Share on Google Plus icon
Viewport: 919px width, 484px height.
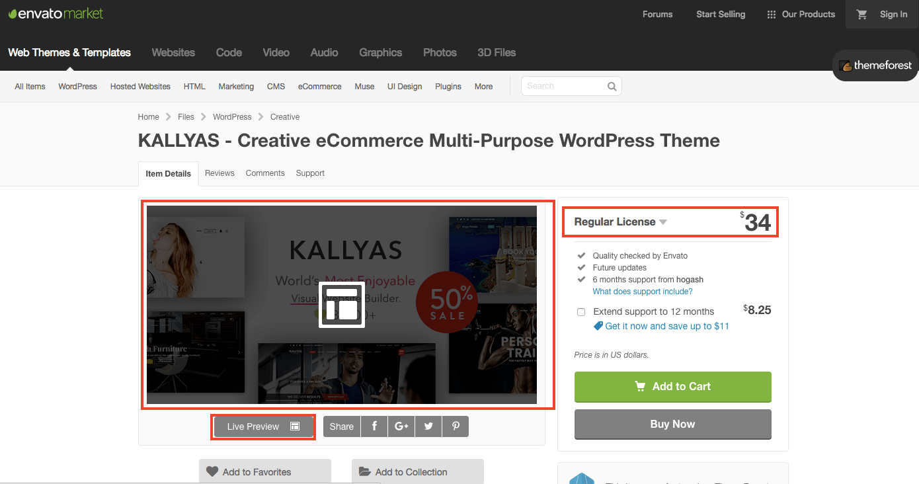(401, 426)
